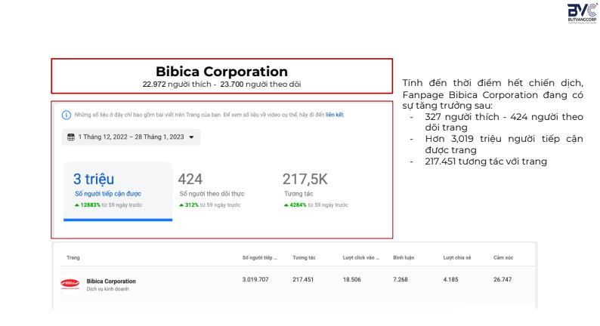Click the 'Lượt chia sẻ' column header
The width and height of the screenshot is (600, 326).
457,257
